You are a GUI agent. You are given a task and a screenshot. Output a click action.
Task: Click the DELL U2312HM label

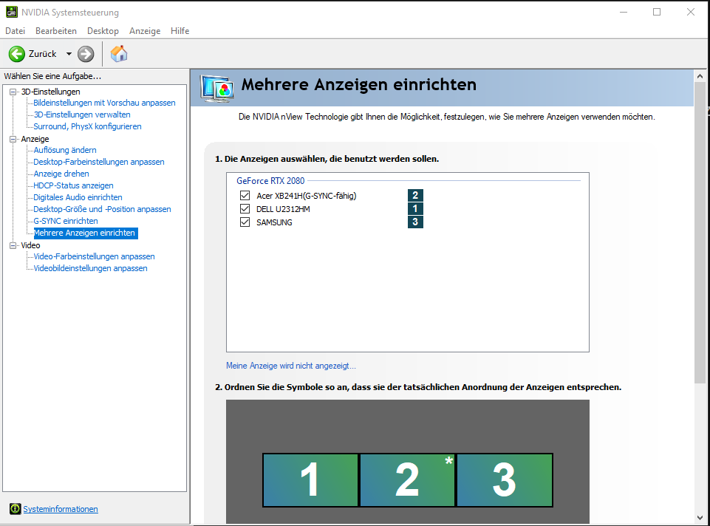click(x=283, y=209)
